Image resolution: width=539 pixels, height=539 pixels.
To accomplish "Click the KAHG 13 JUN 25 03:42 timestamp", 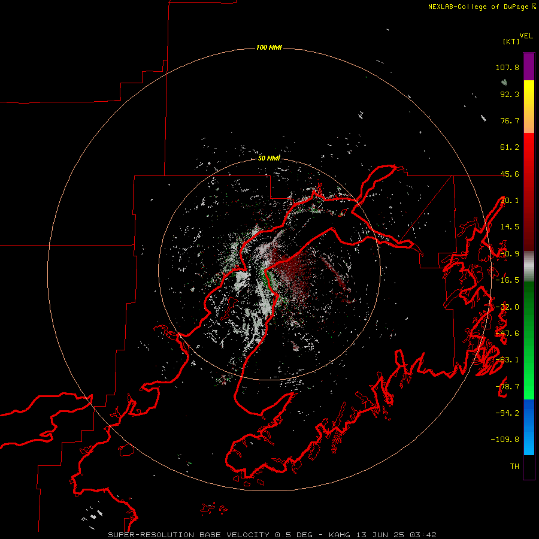I will [x=383, y=535].
